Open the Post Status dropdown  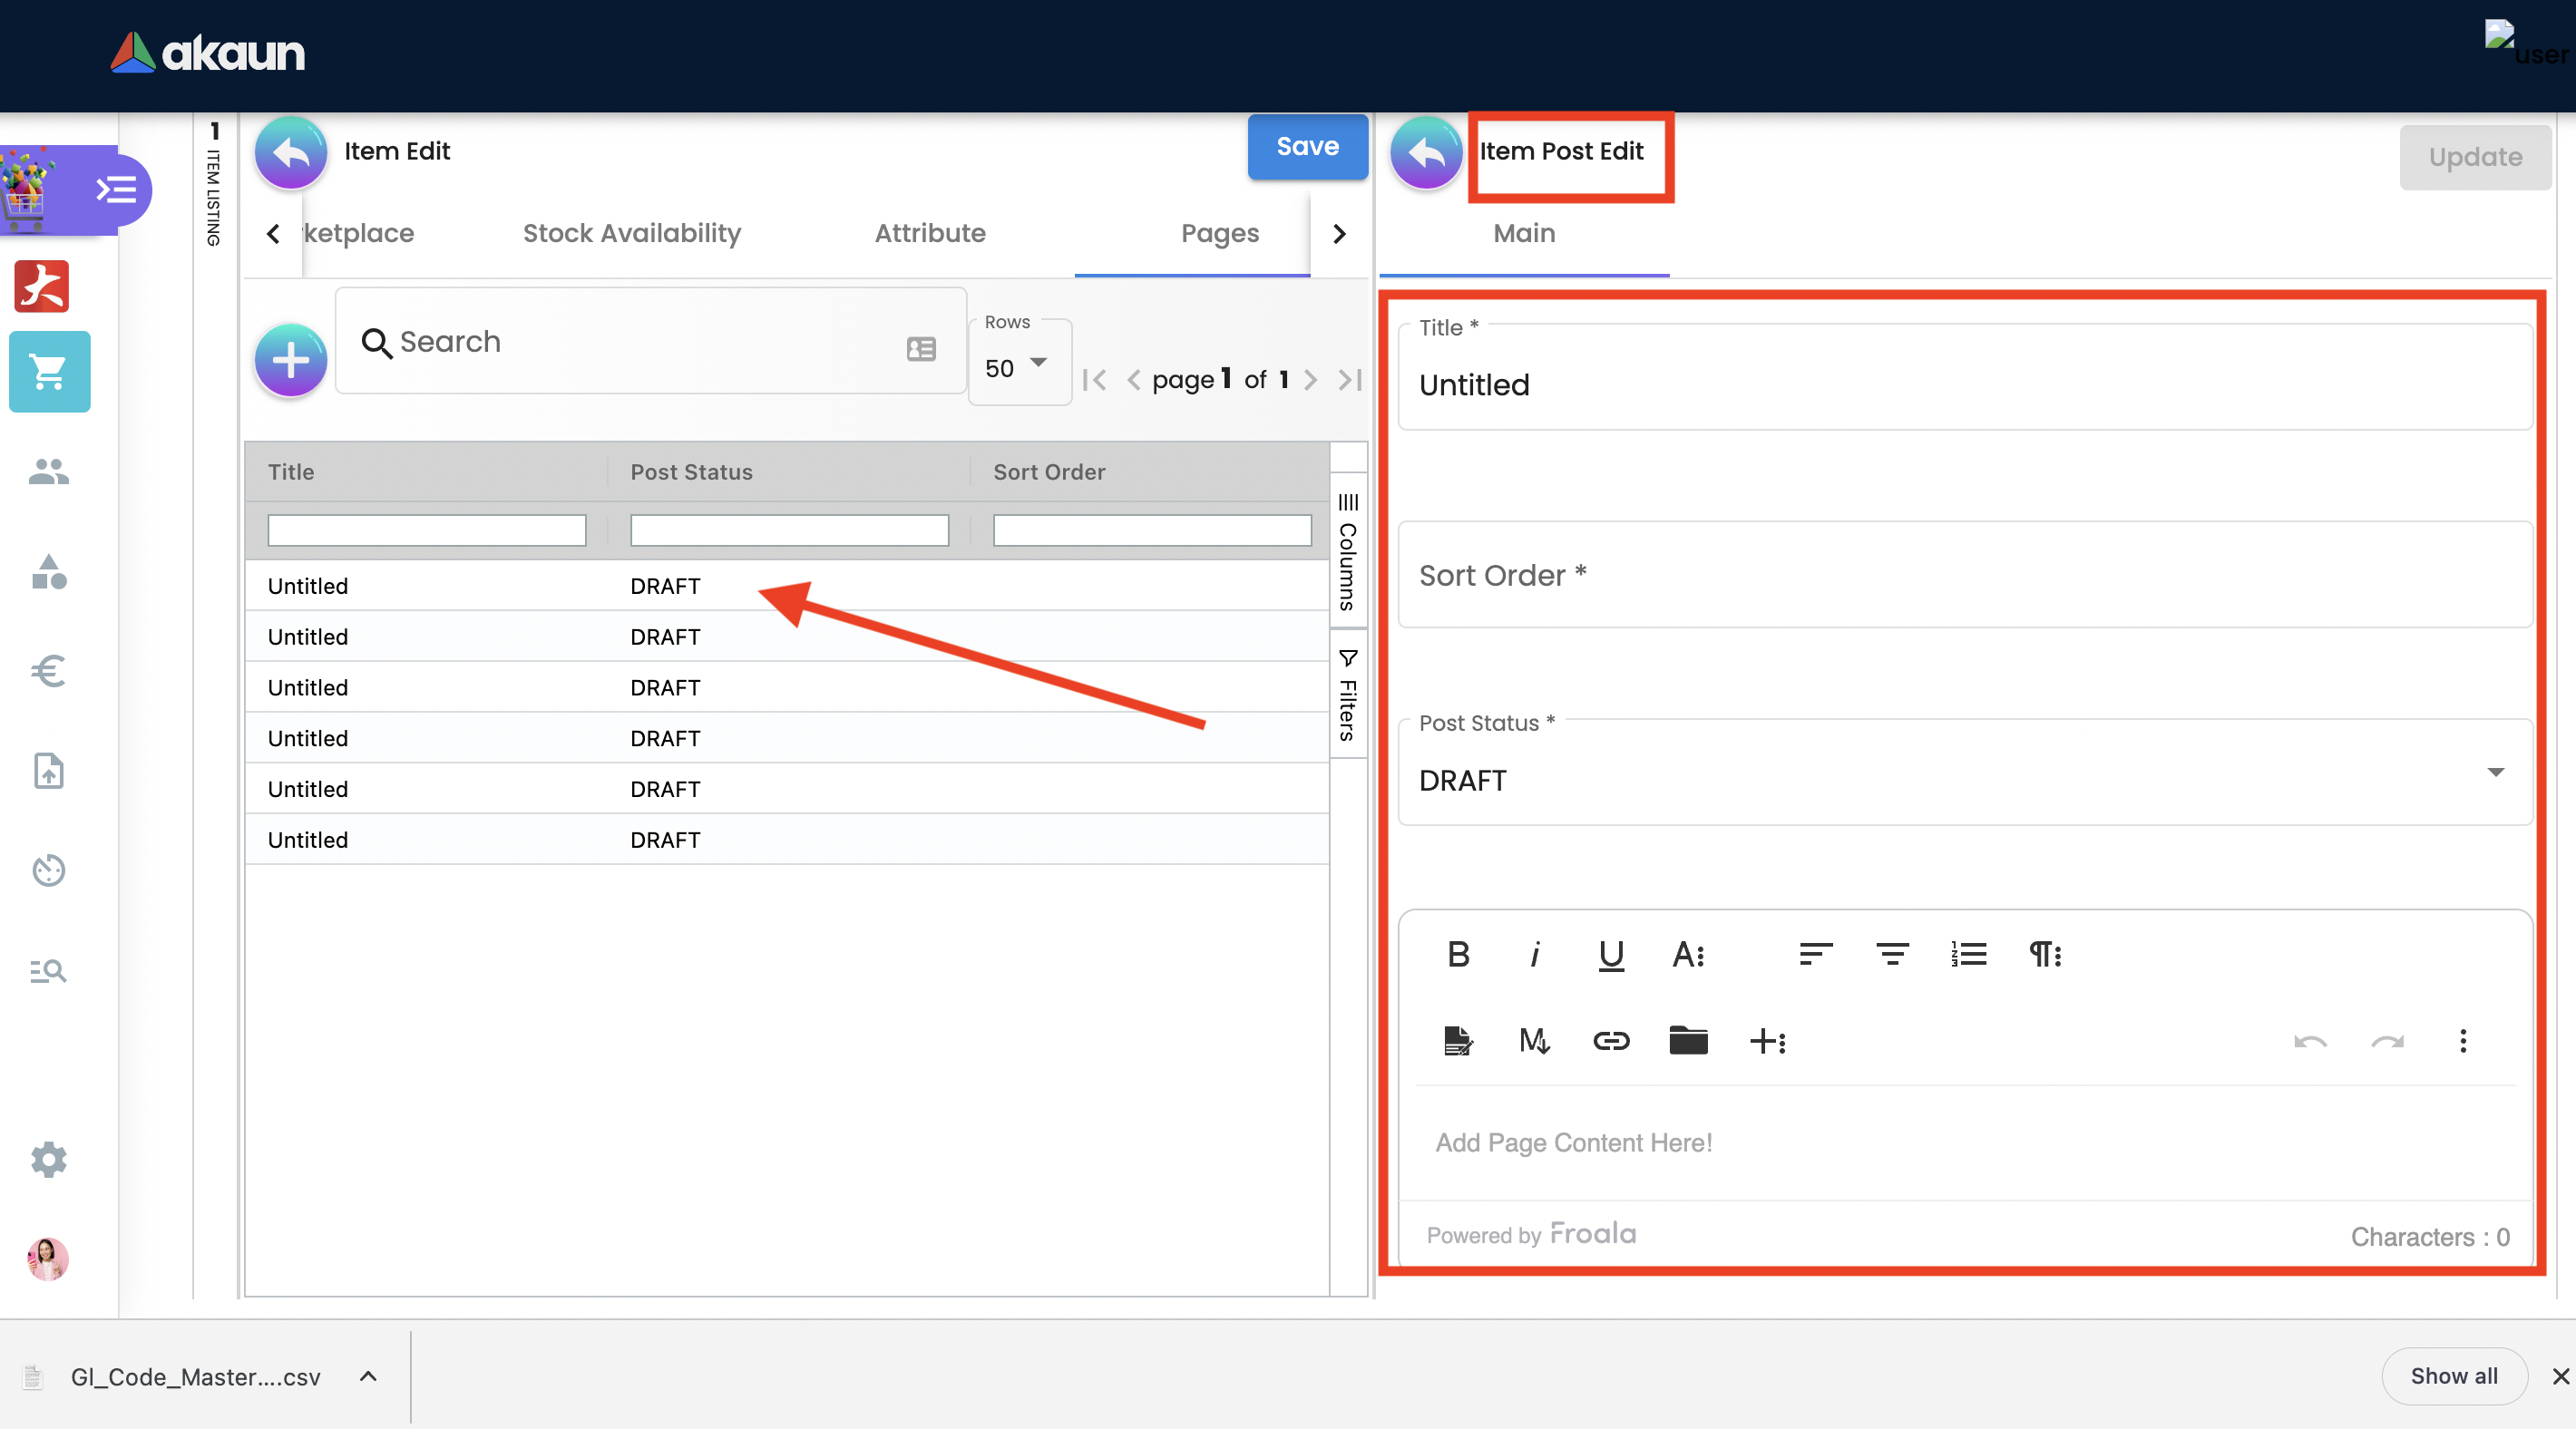click(1964, 779)
